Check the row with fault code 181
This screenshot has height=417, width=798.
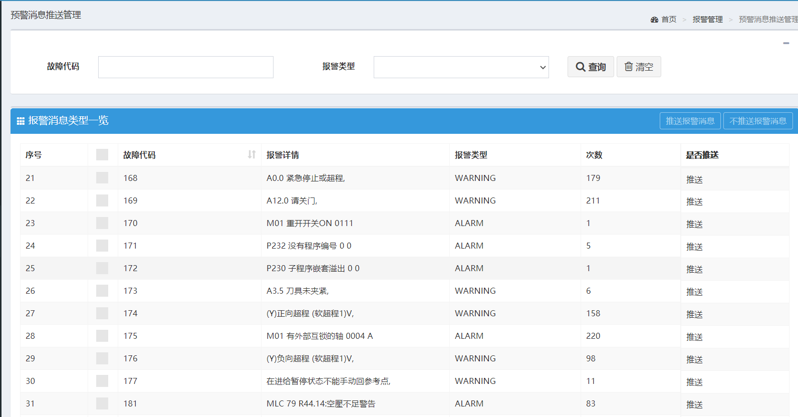(102, 403)
